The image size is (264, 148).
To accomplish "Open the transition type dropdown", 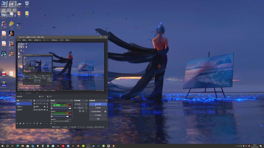I will point(81,104).
